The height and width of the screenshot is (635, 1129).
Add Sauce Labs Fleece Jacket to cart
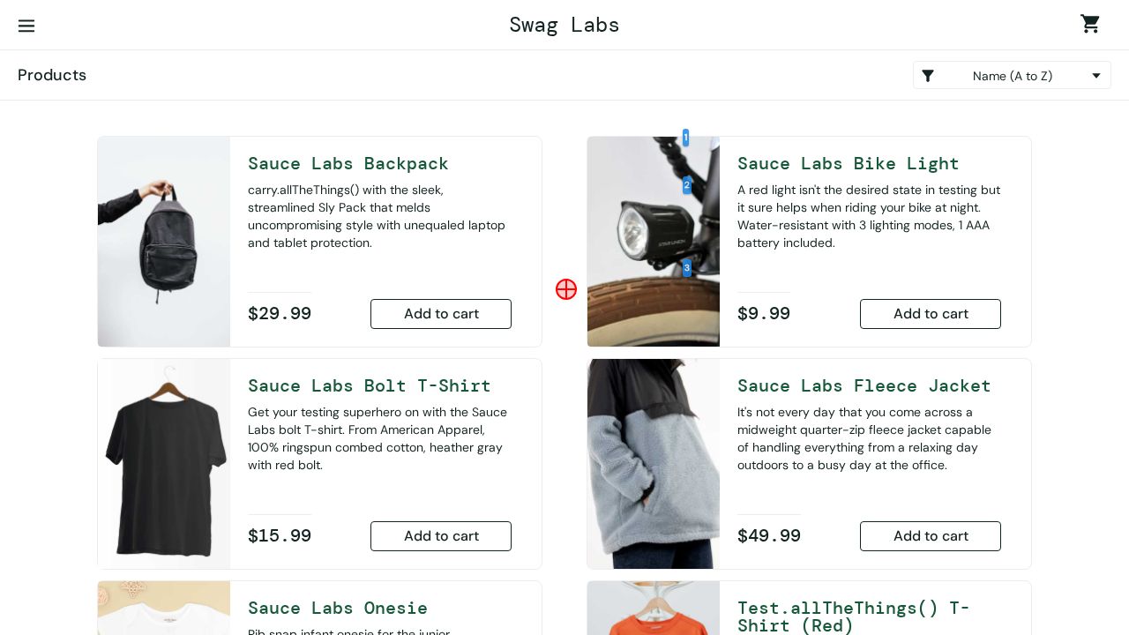point(931,536)
